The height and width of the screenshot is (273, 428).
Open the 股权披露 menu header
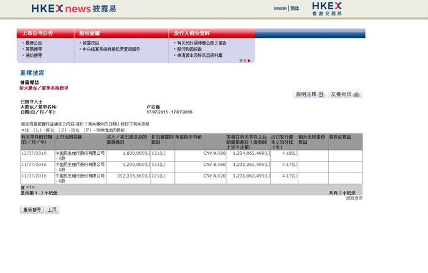[x=89, y=33]
